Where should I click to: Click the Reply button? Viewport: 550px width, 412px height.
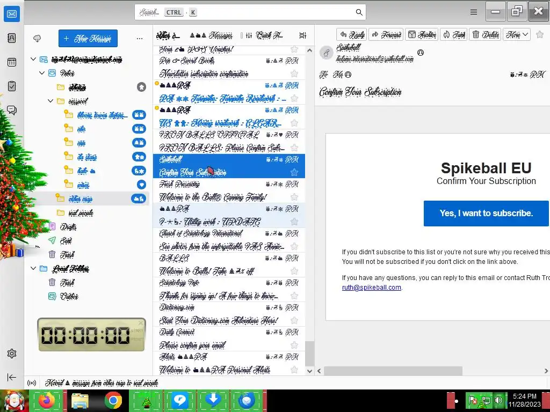click(x=352, y=34)
